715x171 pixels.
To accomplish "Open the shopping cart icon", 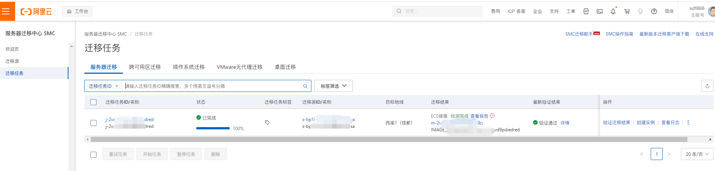I will point(627,11).
